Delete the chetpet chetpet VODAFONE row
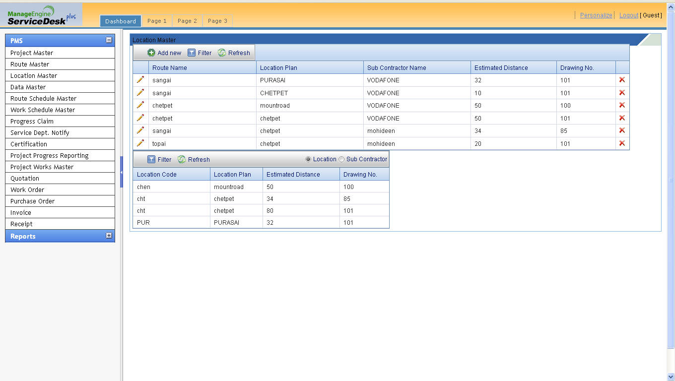 [622, 118]
